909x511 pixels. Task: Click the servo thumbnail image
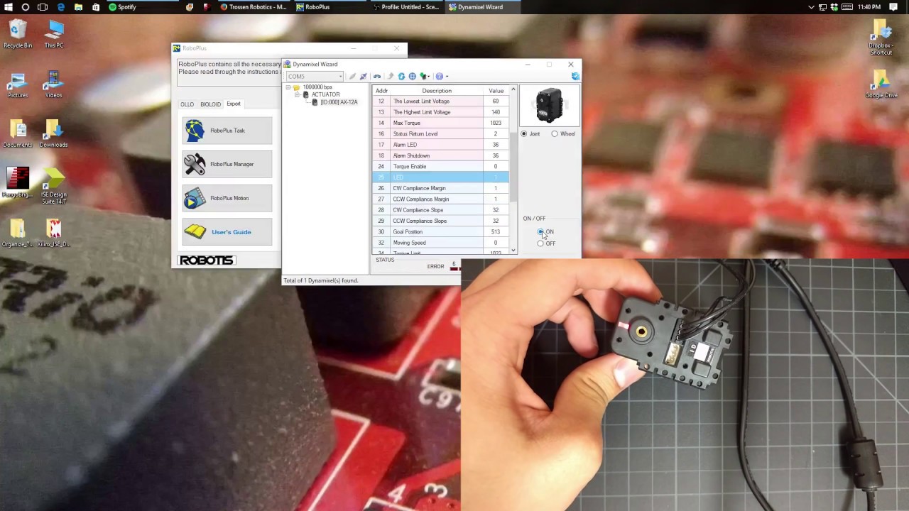pyautogui.click(x=549, y=106)
